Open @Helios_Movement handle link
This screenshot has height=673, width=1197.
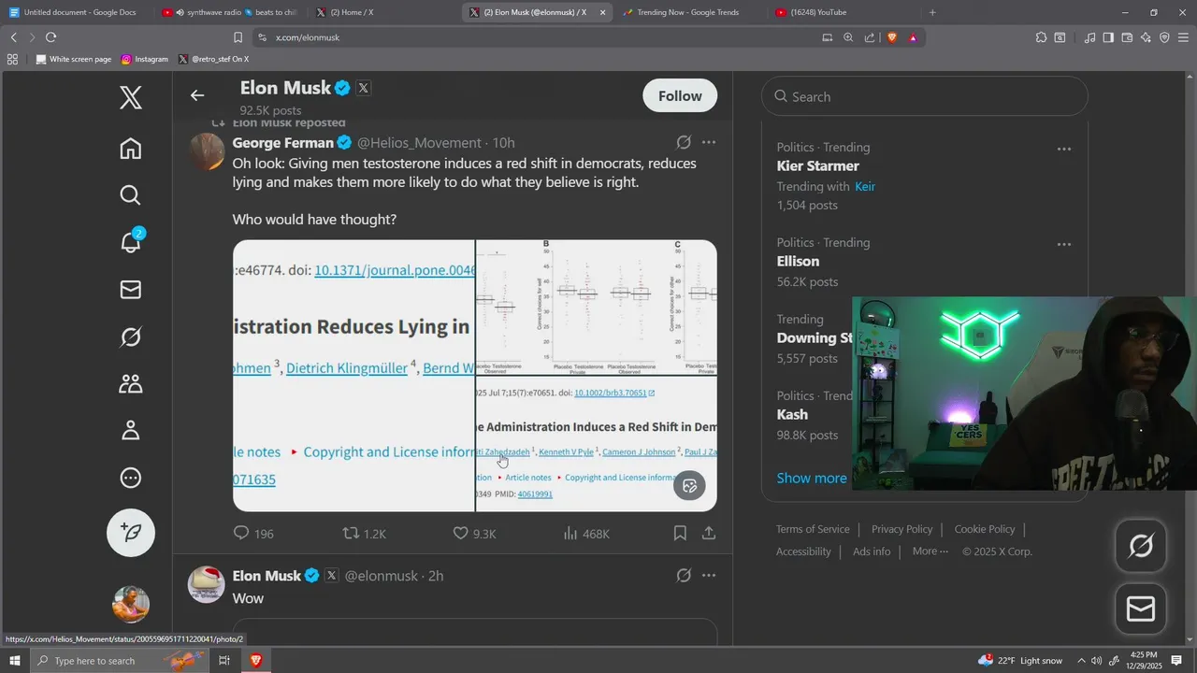[419, 143]
